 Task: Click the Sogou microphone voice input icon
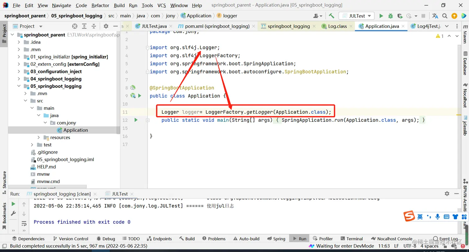click(438, 217)
